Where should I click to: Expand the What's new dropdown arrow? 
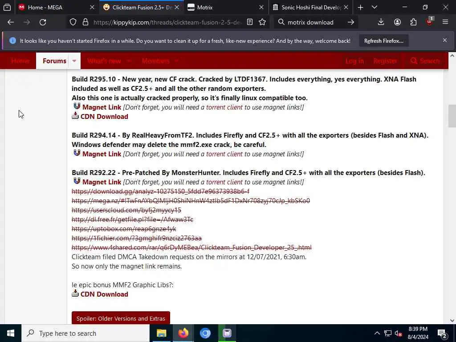coord(129,61)
